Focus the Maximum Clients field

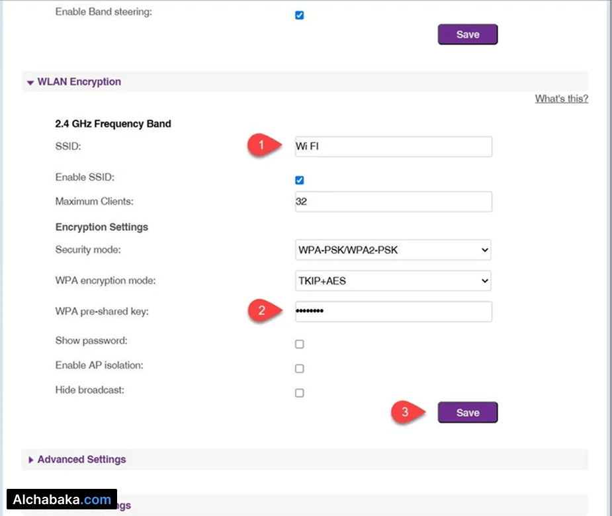coord(393,202)
